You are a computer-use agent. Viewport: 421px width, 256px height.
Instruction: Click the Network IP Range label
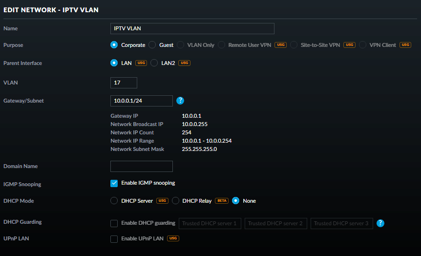(x=132, y=141)
